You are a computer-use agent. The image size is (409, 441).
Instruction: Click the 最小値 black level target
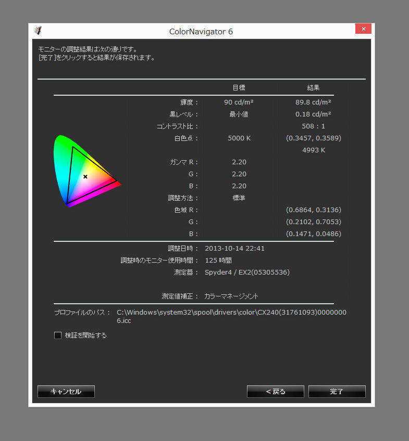[x=239, y=114]
